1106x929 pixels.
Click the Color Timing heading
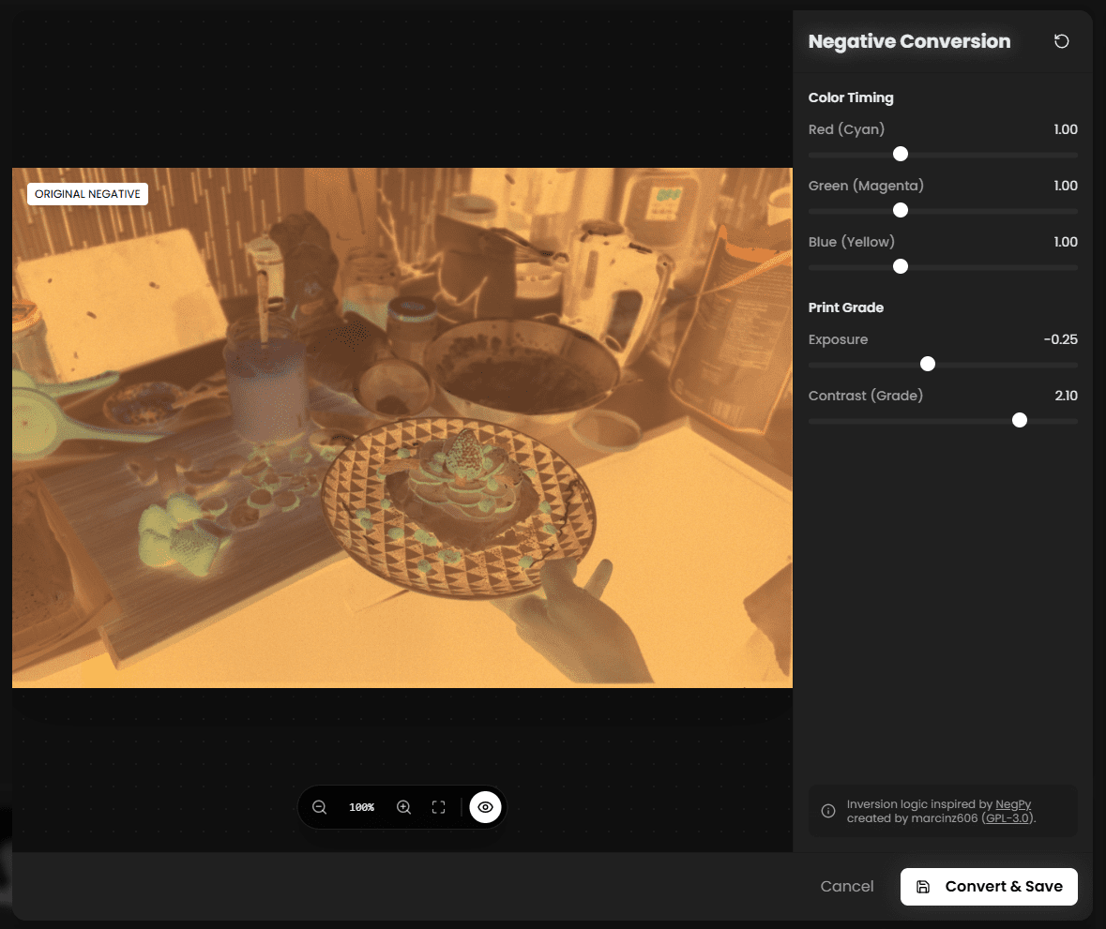(x=851, y=98)
